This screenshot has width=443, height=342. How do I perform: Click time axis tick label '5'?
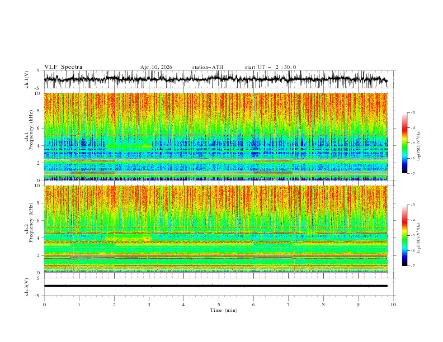[x=219, y=305]
